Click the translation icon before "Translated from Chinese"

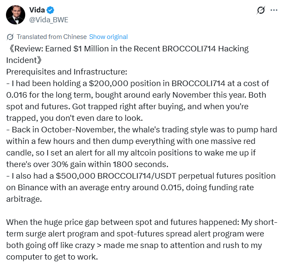click(10, 37)
